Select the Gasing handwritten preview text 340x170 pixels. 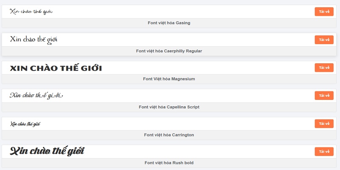point(31,12)
